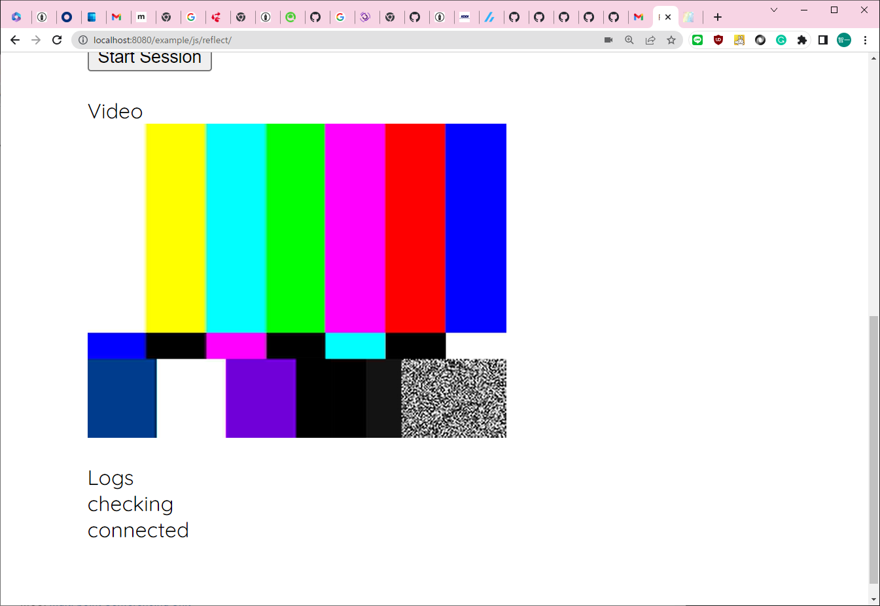This screenshot has width=880, height=606.
Task: Go back to the previous page
Action: 15,40
